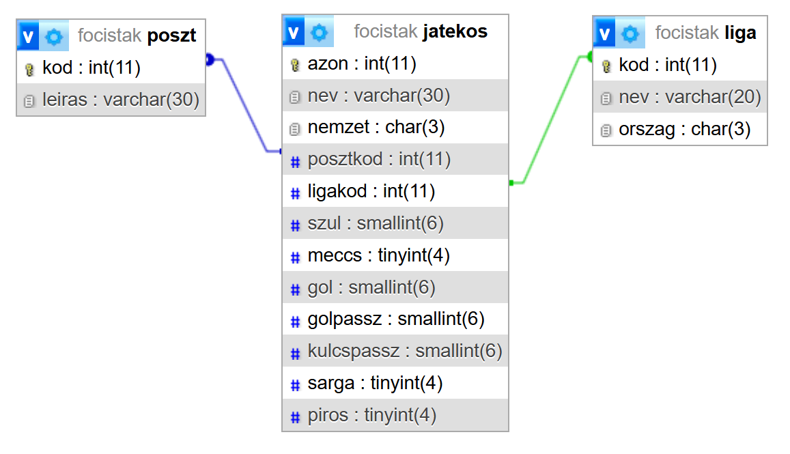Click the key icon of poszt kod
Image resolution: width=790 pixels, height=454 pixels.
point(30,69)
